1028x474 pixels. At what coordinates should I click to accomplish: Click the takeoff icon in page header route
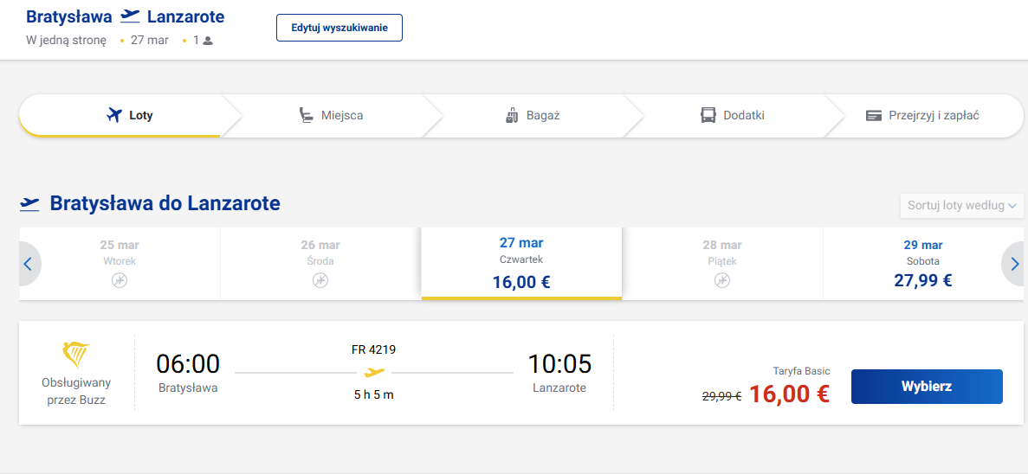(x=131, y=16)
